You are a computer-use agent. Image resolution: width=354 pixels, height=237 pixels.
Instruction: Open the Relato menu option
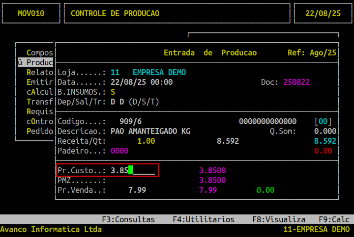(40, 72)
